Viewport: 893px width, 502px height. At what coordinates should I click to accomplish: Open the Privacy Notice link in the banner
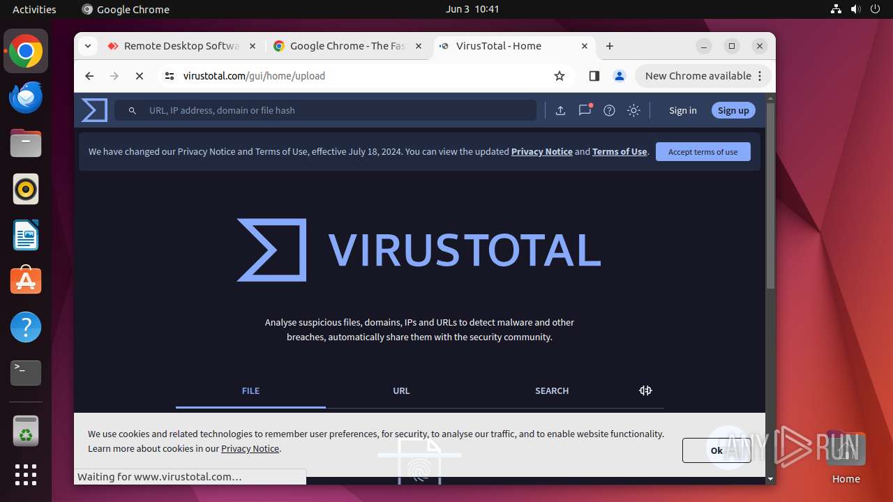pos(542,151)
